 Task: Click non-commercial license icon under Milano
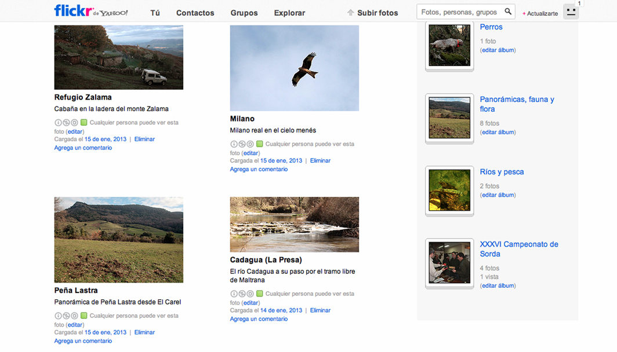pyautogui.click(x=242, y=144)
